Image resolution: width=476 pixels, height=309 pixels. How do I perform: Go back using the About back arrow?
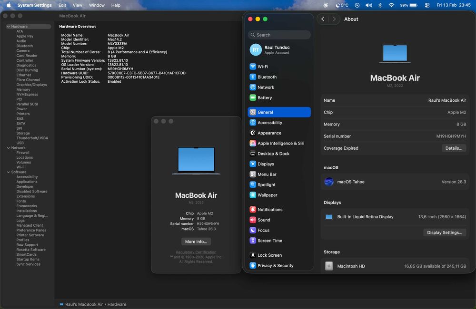coord(323,19)
